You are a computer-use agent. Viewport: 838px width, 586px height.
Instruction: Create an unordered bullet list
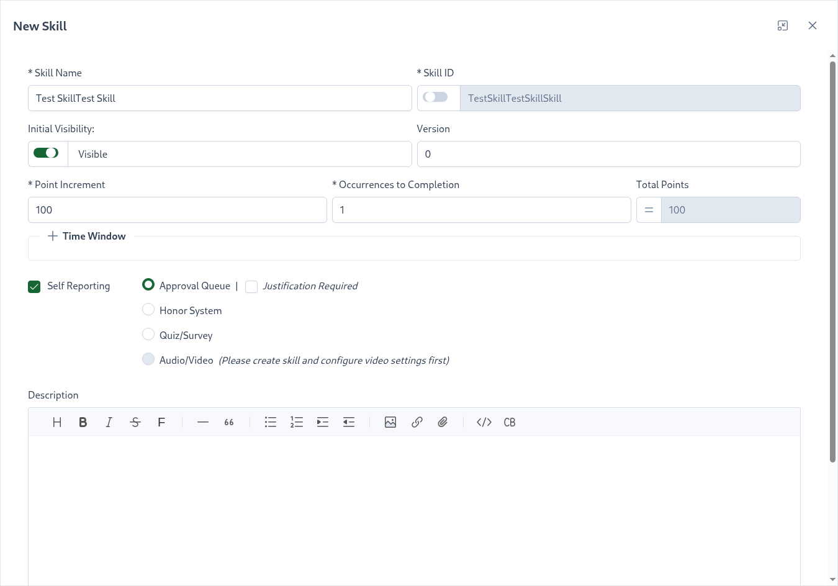click(x=271, y=422)
